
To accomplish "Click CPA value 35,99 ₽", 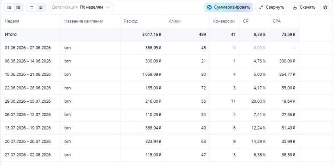I will tap(288, 141).
